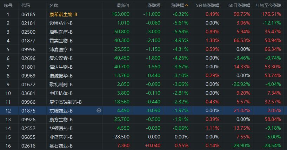Click the 代码 column header
Image resolution: width=287 pixels, height=150 pixels.
(26, 5)
